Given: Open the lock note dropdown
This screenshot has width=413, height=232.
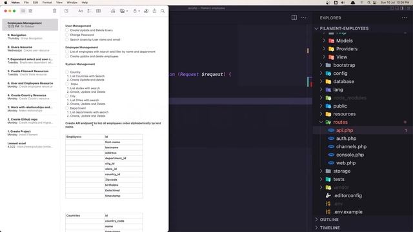Looking at the screenshot, I should (x=136, y=11).
